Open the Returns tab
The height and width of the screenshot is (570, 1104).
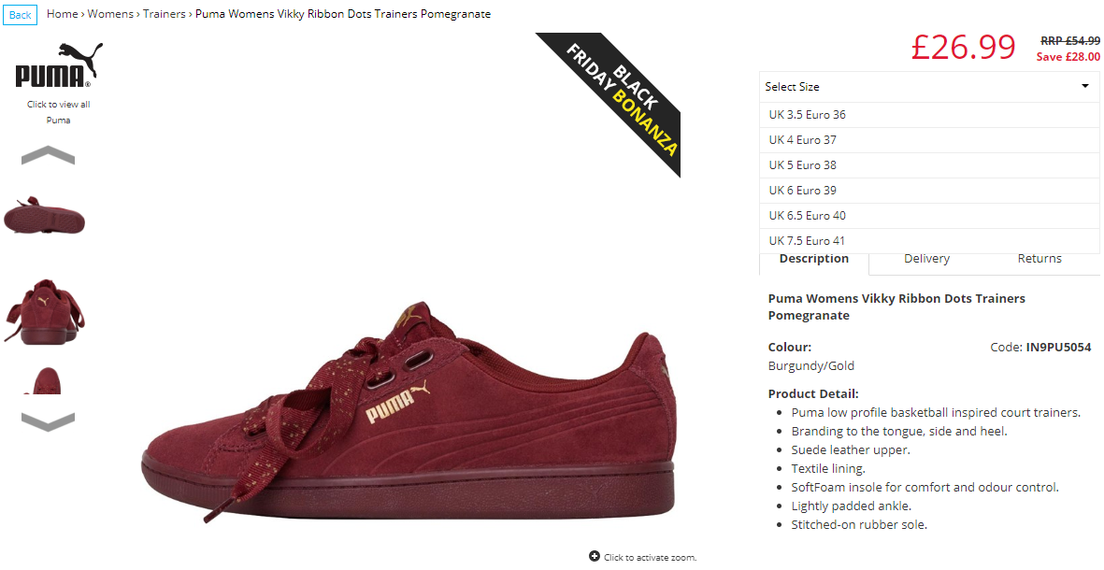[1039, 259]
